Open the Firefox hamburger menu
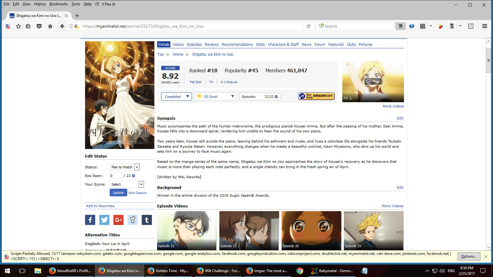Screen dimensions: 493x277 point(484,26)
